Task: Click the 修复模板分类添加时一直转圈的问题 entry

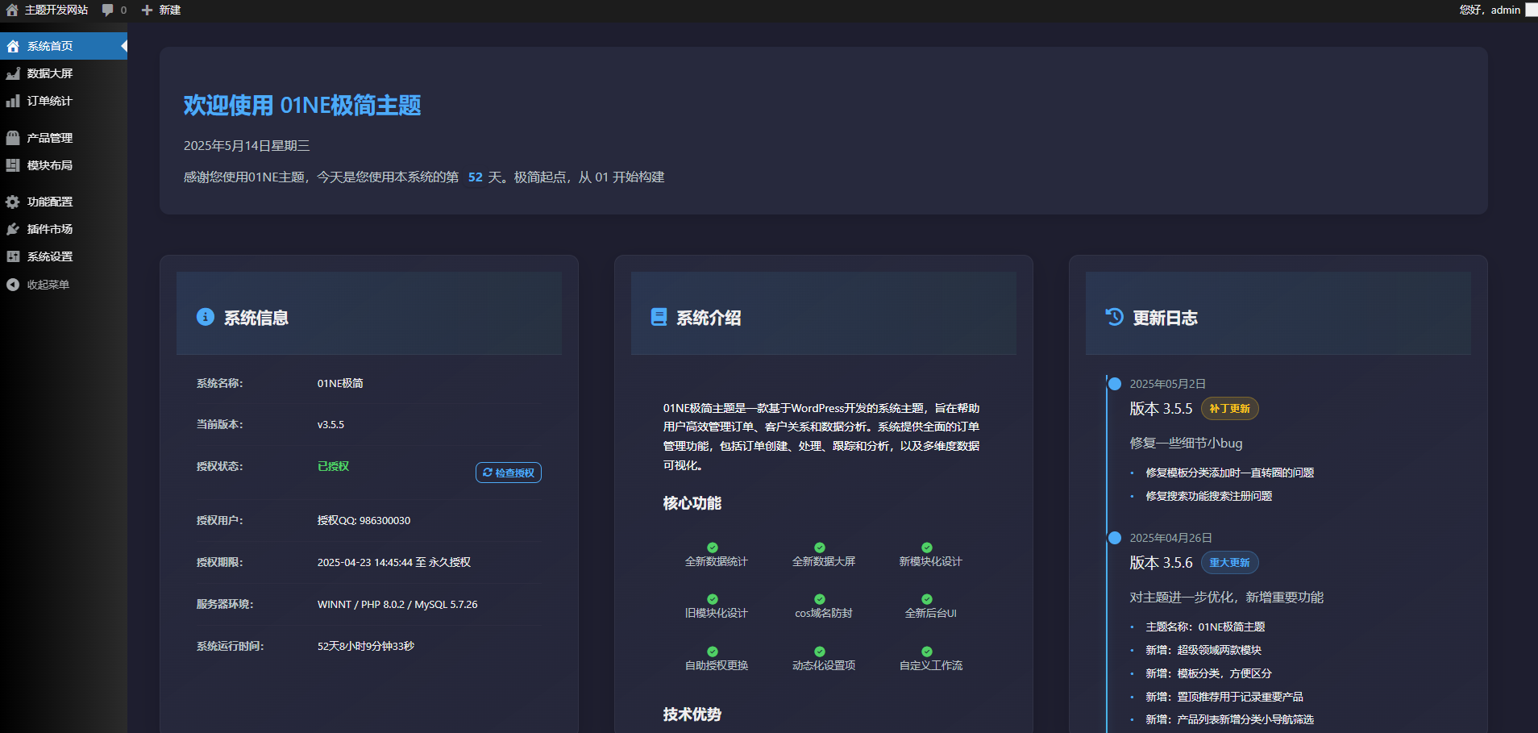Action: pyautogui.click(x=1230, y=473)
